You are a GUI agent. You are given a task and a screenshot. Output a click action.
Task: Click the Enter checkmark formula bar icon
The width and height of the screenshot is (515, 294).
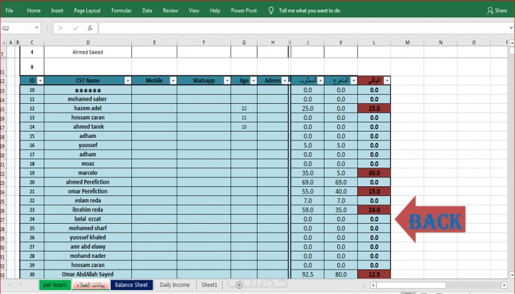(x=75, y=28)
